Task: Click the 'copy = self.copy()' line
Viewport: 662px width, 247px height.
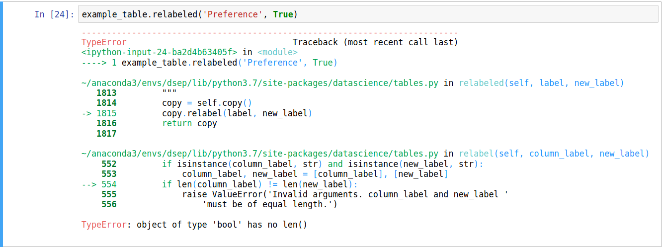Action: click(207, 103)
